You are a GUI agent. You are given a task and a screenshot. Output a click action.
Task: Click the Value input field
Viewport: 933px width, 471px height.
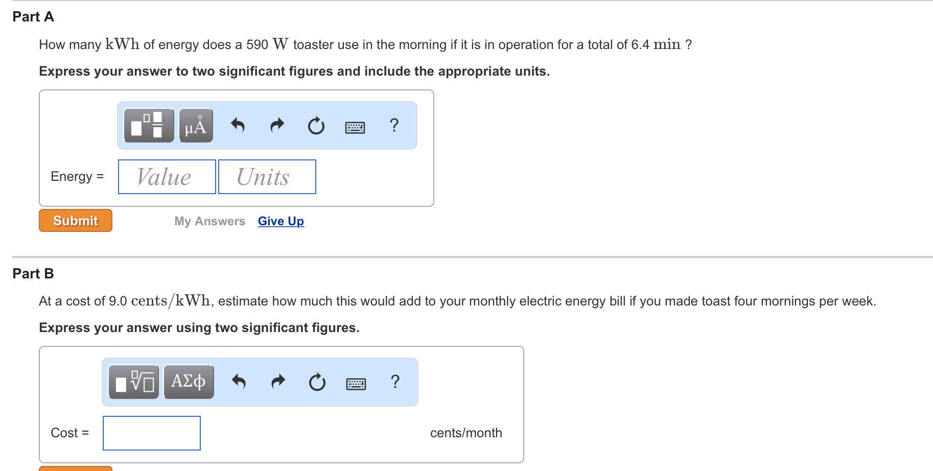coord(166,177)
